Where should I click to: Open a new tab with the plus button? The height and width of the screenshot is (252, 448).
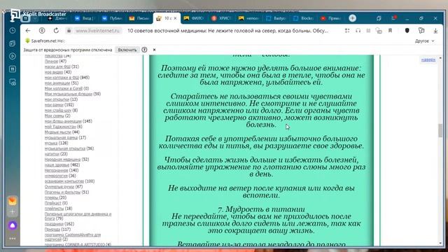(x=352, y=18)
